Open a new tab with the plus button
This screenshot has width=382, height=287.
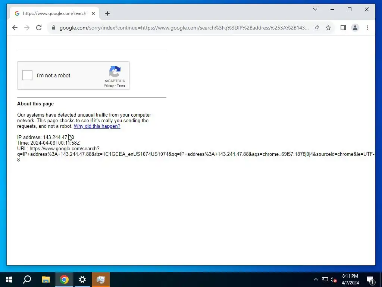pos(107,13)
